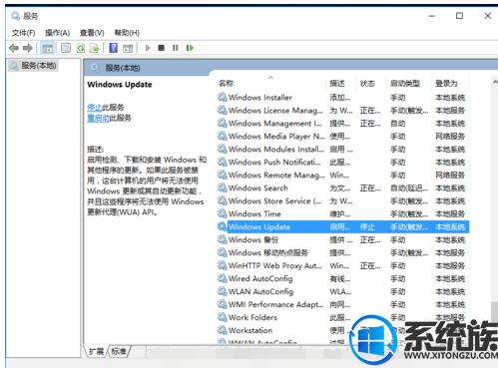Click the Stop Service square icon
Image resolution: width=498 pixels, height=368 pixels.
(x=162, y=48)
